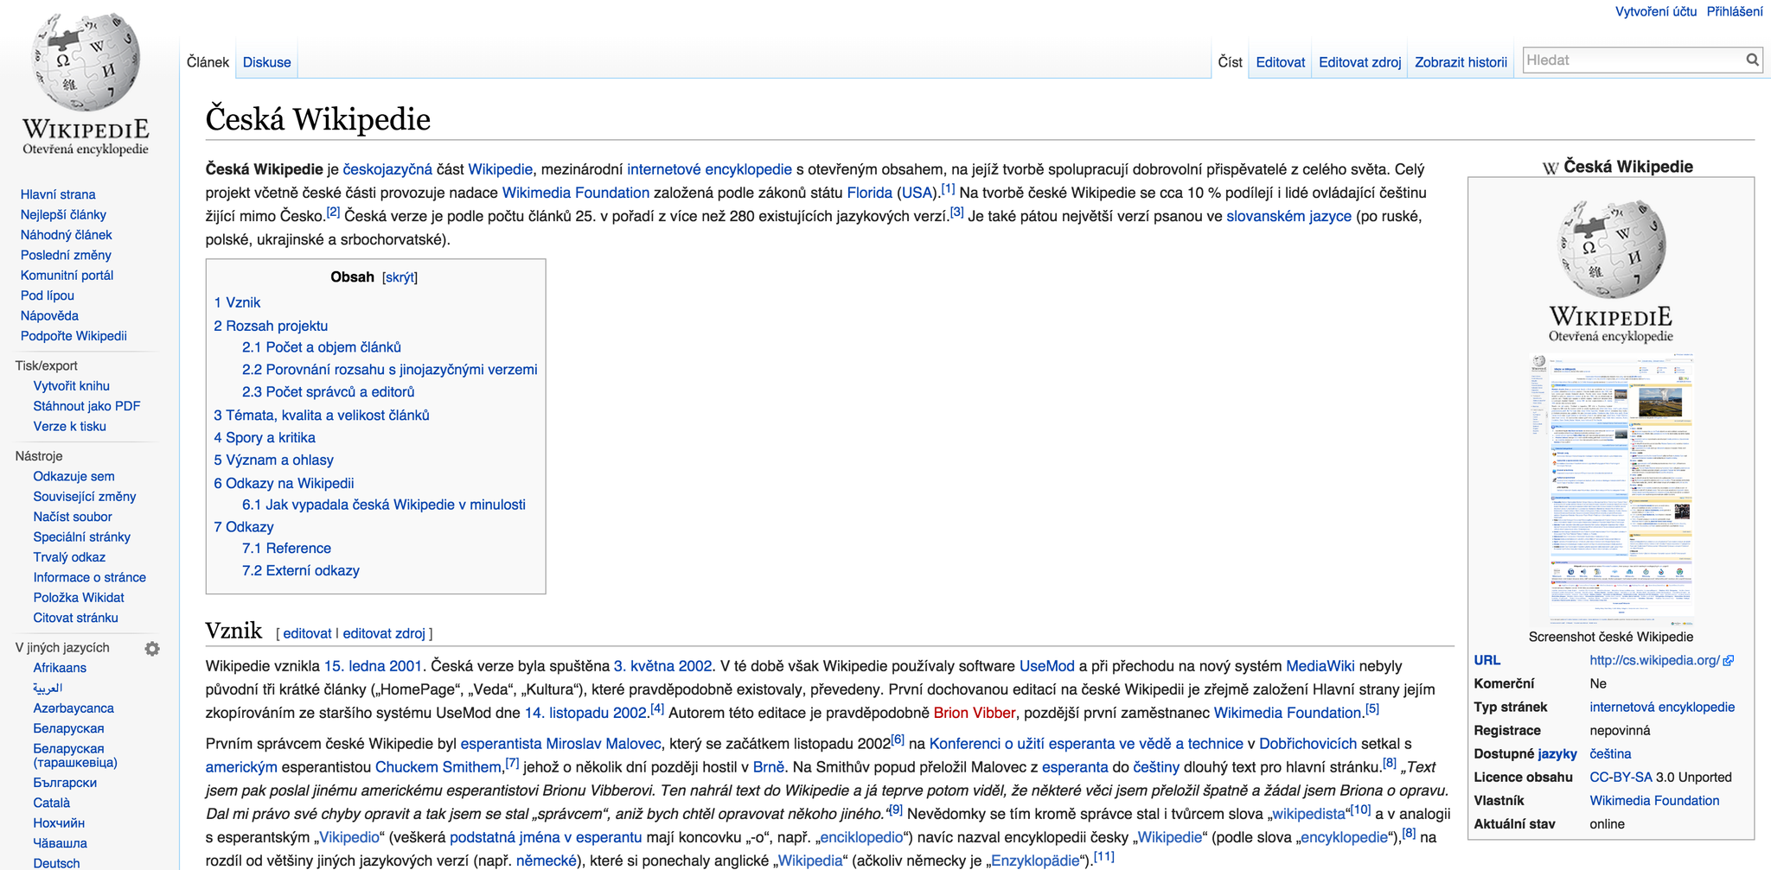Jump to 2 Rozsah projektu
The height and width of the screenshot is (870, 1771).
(271, 327)
